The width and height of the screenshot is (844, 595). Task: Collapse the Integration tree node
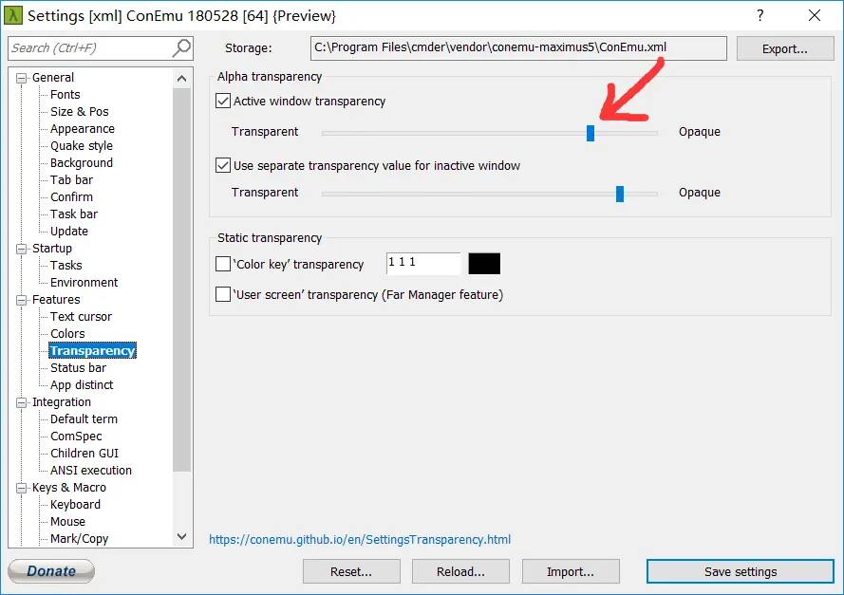coord(21,402)
